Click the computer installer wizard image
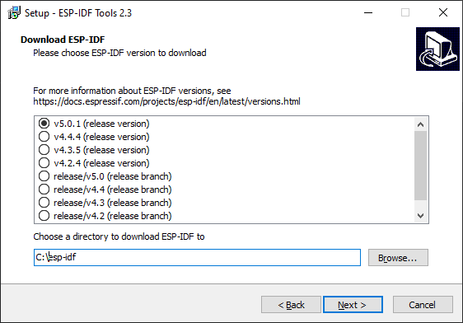 (437, 49)
